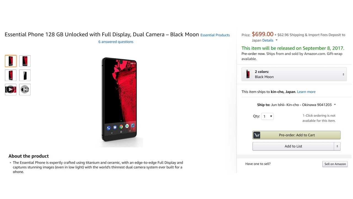Click the Pre-order: Add to Cart button
Image resolution: width=353 pixels, height=199 pixels.
tap(297, 135)
